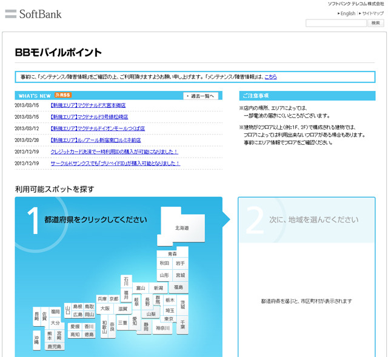Screen dimensions: 388x357
Task: Select 山口 prefecture tile
Action: pos(68,310)
